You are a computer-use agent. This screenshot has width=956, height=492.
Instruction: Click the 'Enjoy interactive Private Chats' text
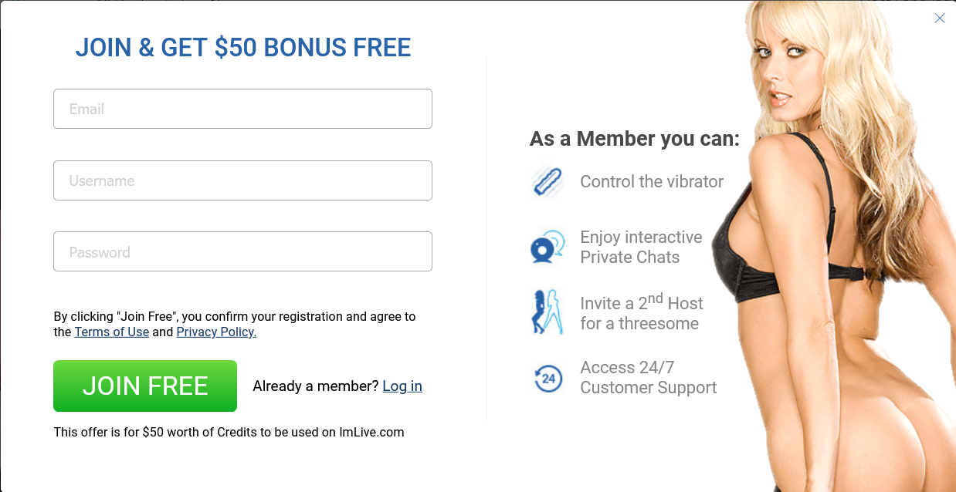[x=642, y=247]
